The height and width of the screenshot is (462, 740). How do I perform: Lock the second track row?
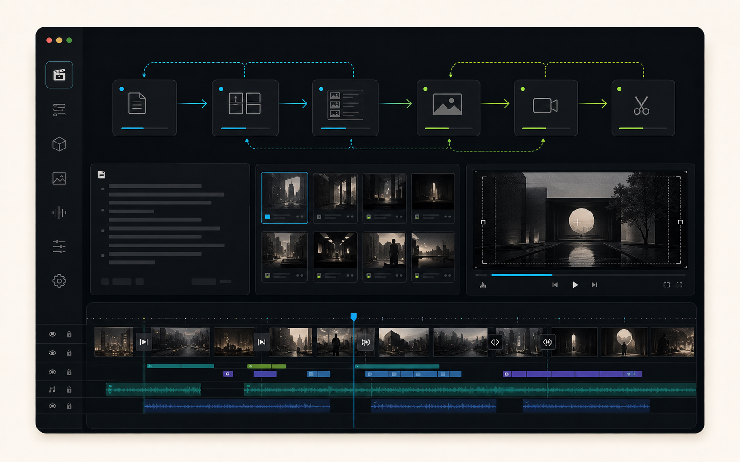tap(69, 353)
